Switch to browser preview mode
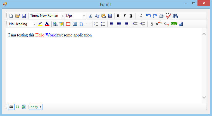Image resolution: width=212 pixels, height=116 pixels. (x=24, y=107)
